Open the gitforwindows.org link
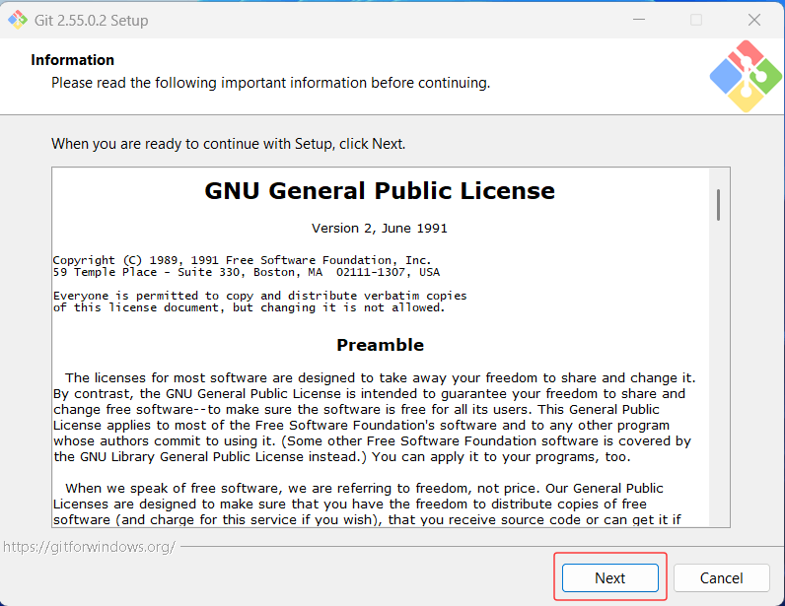This screenshot has height=606, width=785. pos(89,547)
